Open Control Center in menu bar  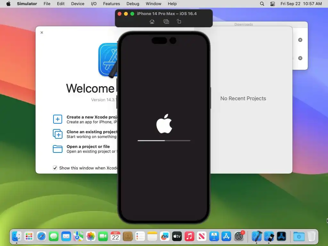tap(273, 4)
